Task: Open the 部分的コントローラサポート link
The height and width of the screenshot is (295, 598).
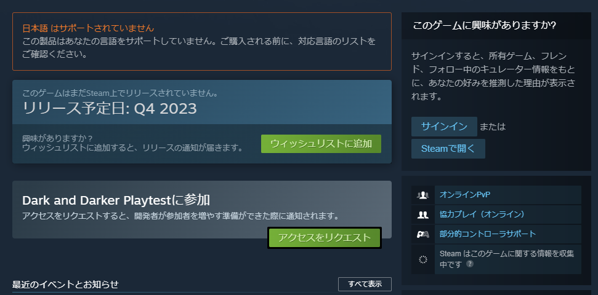Action: pos(488,234)
